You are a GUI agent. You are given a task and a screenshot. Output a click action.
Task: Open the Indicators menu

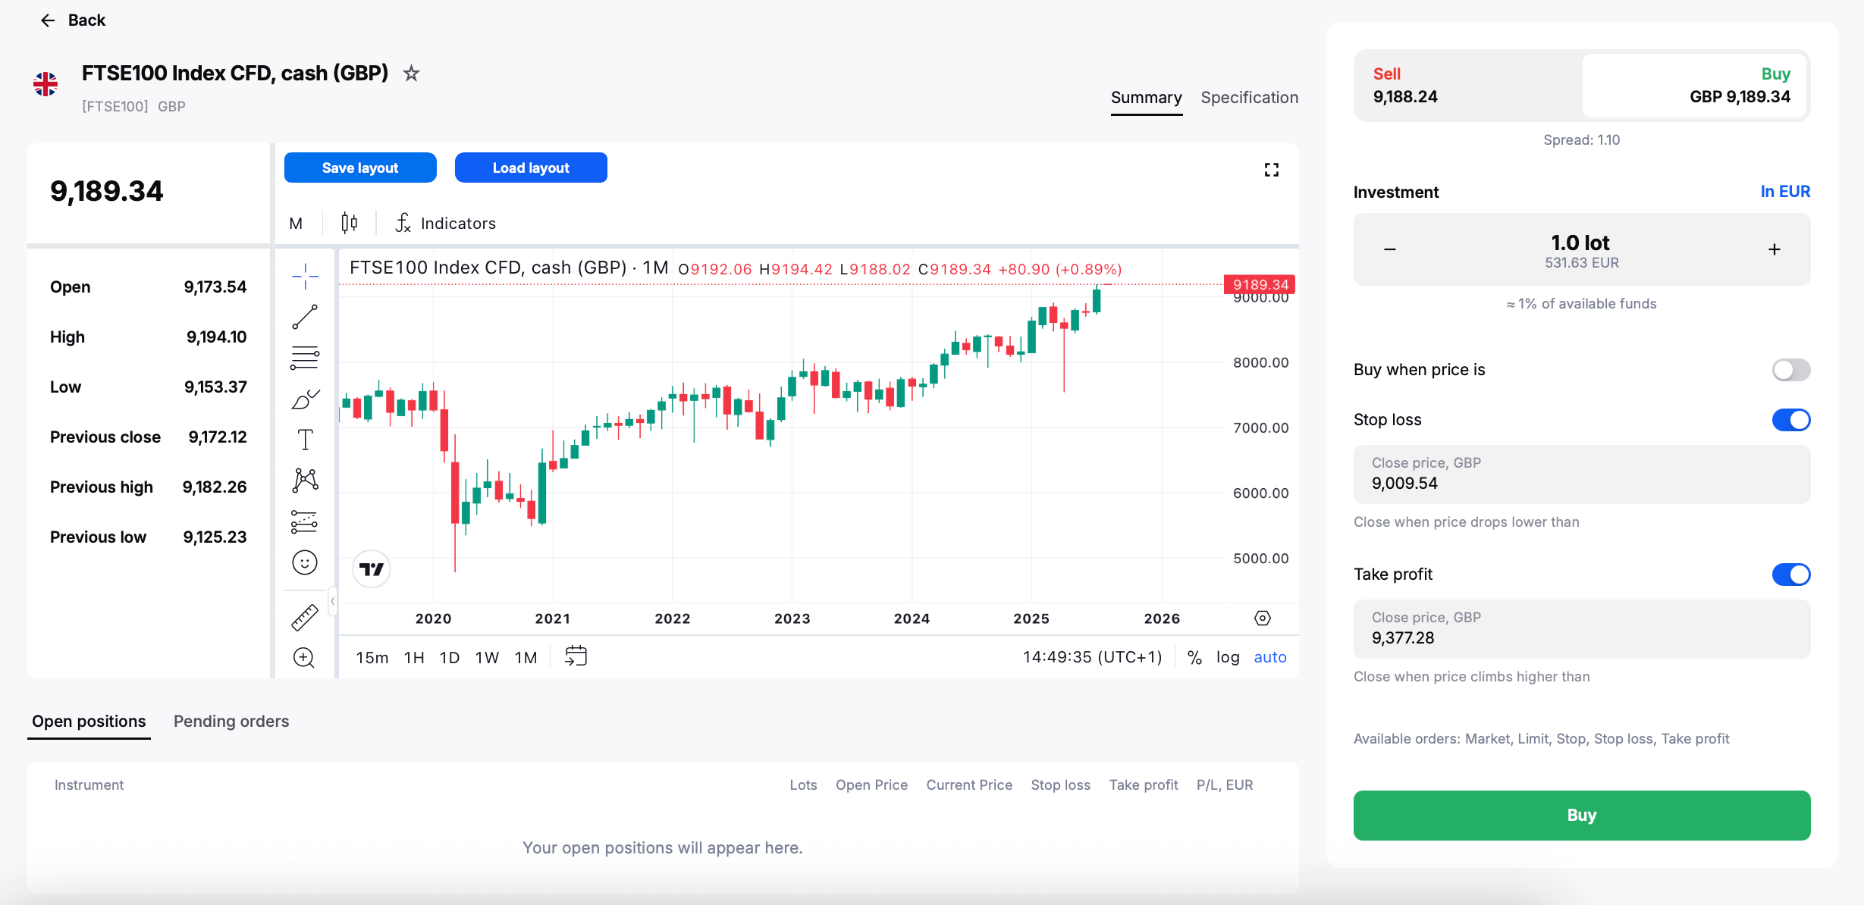446,223
